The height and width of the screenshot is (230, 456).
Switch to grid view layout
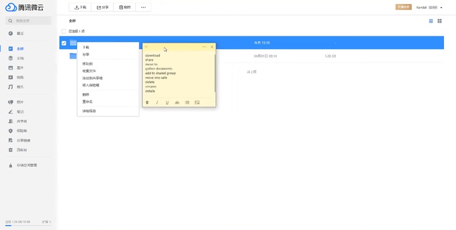[440, 21]
